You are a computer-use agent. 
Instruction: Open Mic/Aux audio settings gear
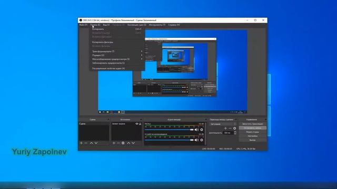pos(202,130)
